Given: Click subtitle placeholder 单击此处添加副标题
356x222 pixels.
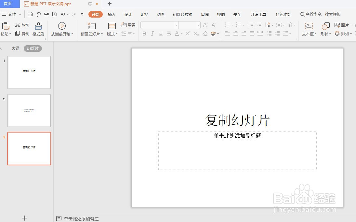Looking at the screenshot, I should pyautogui.click(x=237, y=150).
